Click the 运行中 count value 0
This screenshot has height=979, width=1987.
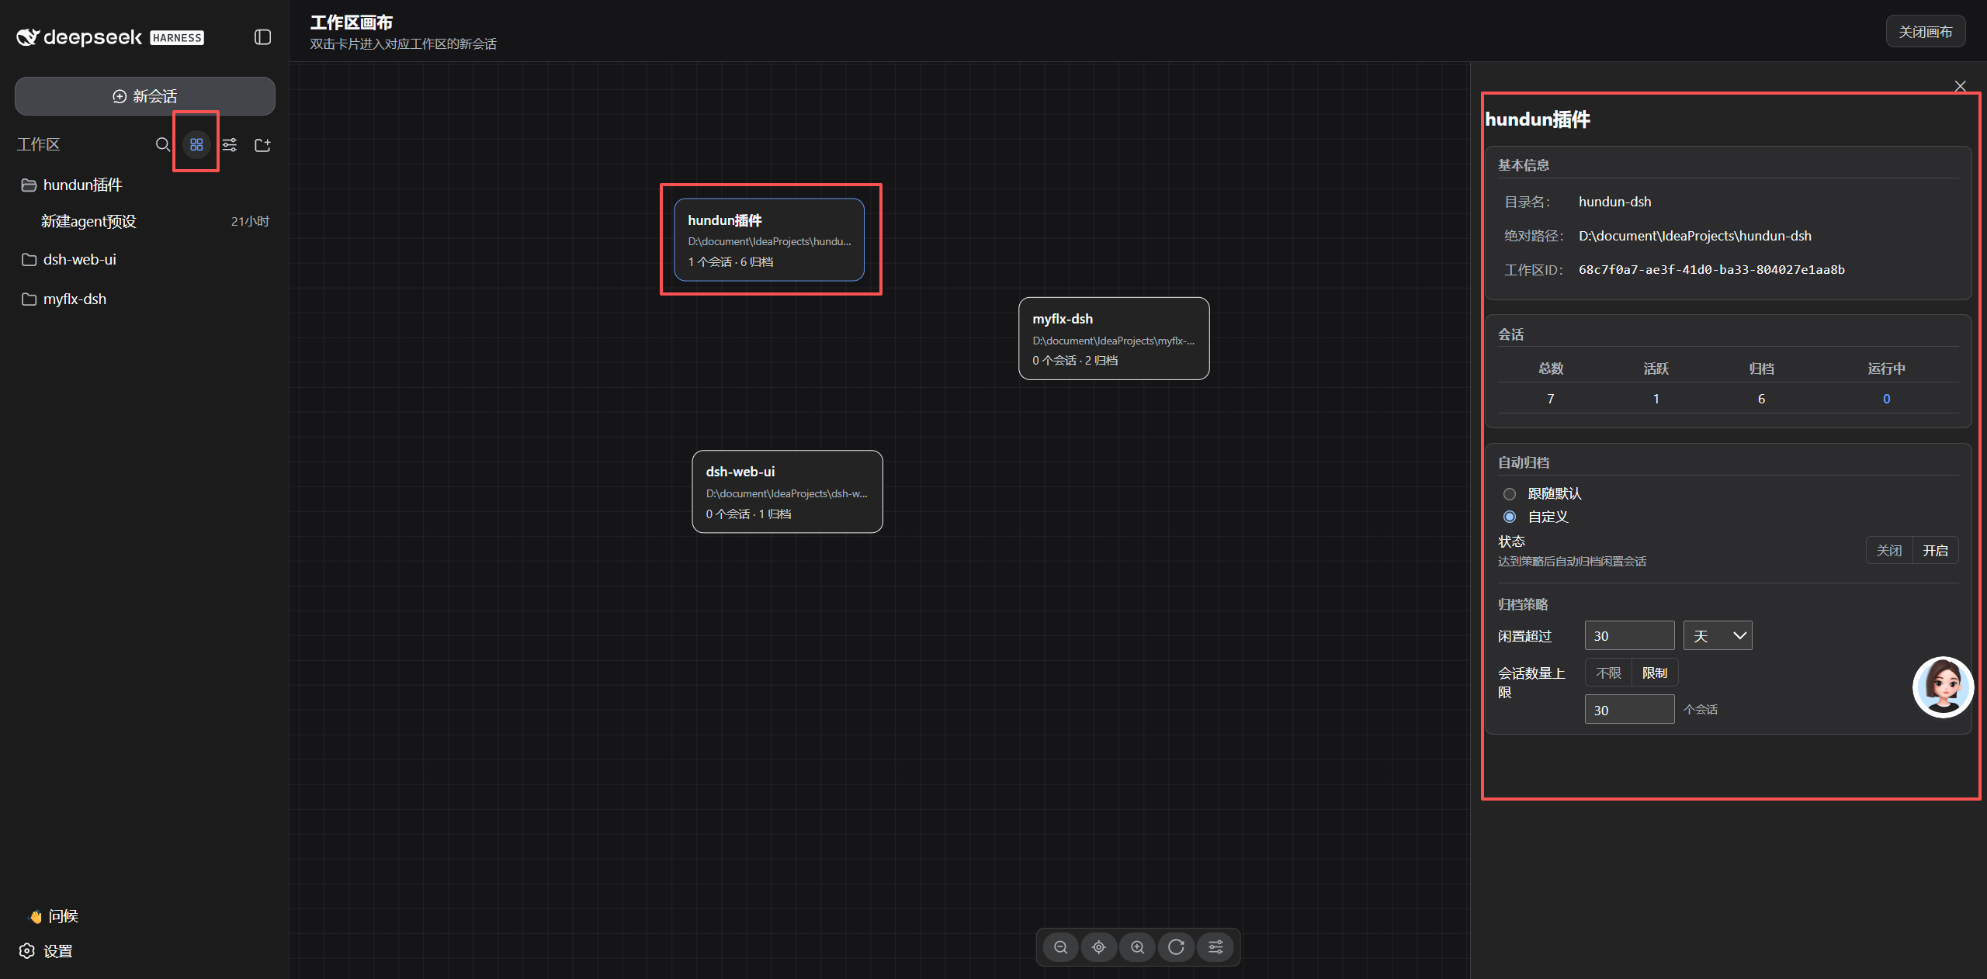[1887, 399]
